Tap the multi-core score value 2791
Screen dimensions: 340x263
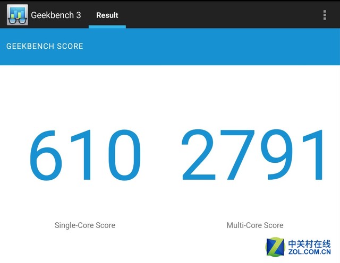(252, 155)
